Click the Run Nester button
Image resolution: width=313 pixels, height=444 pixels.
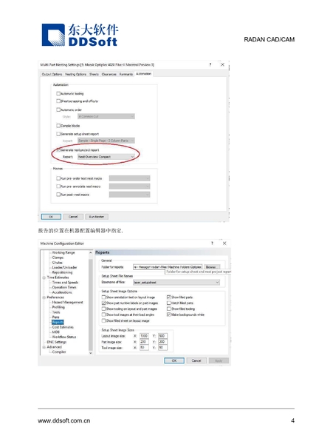coord(97,217)
